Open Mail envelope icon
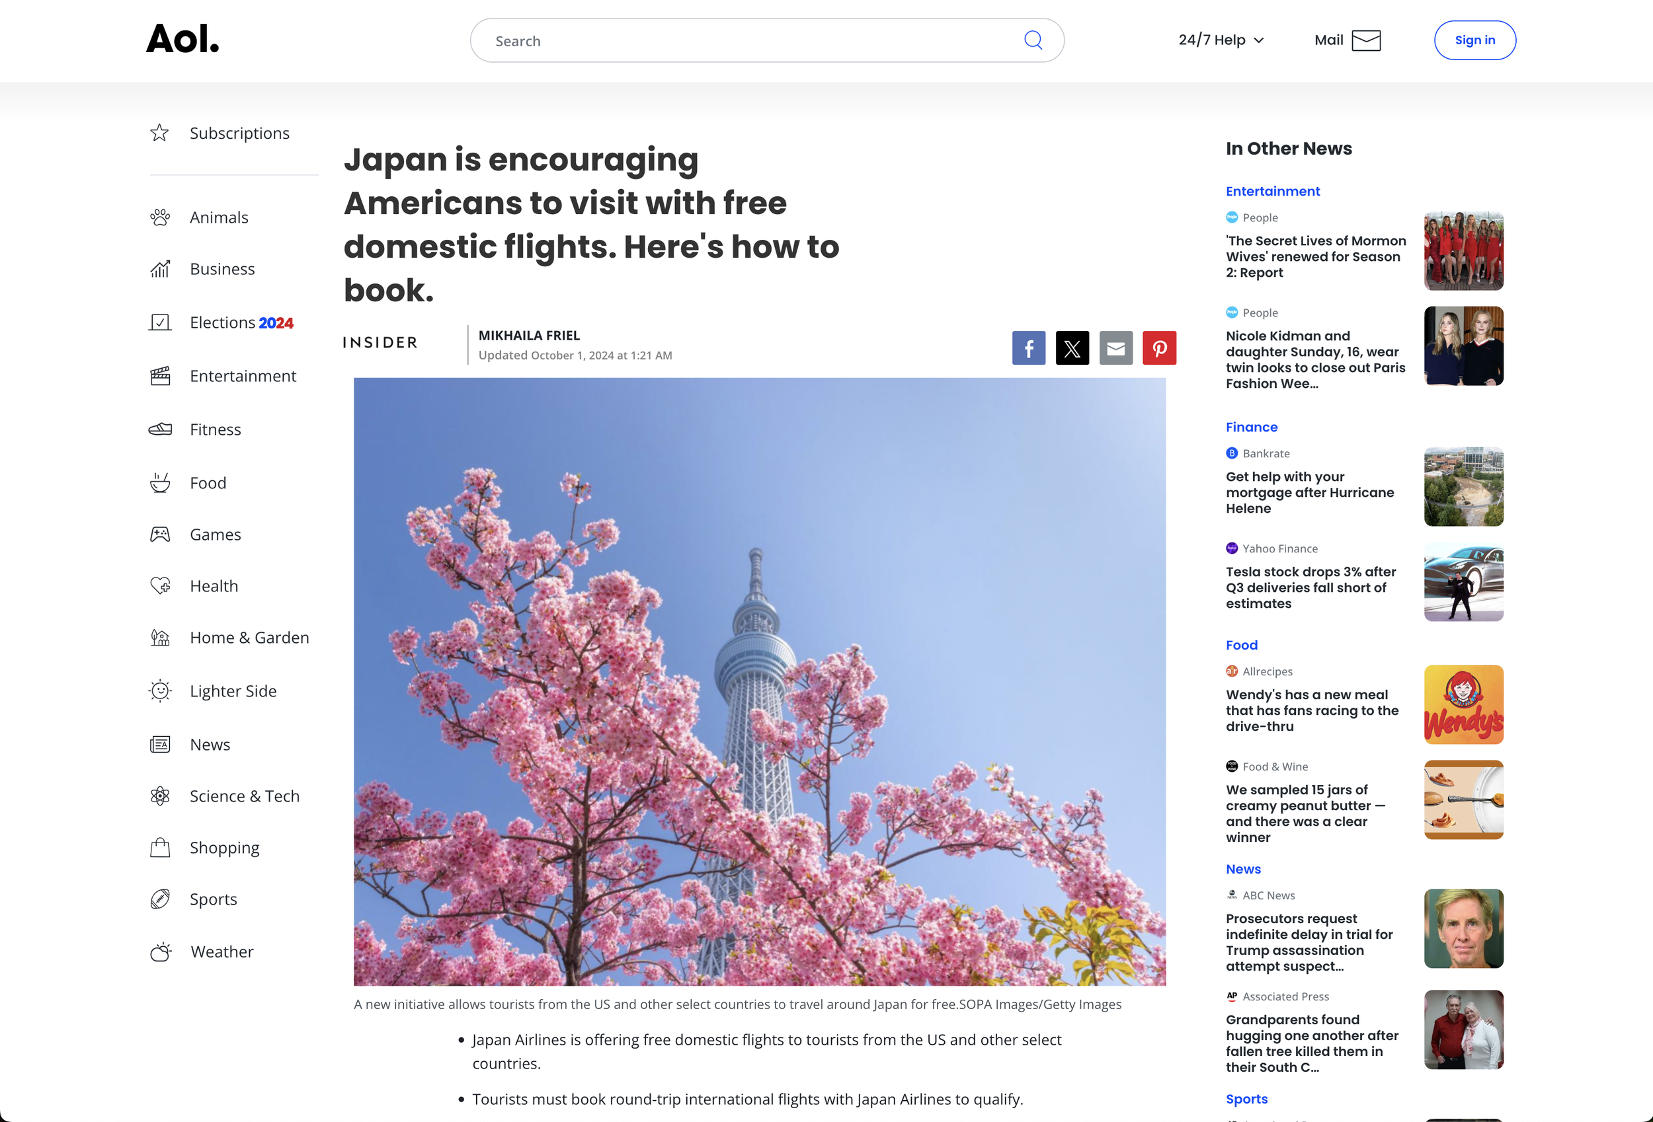Image resolution: width=1653 pixels, height=1122 pixels. point(1365,40)
